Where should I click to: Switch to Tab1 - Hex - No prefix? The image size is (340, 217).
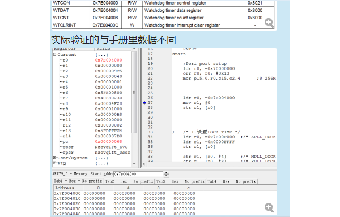tap(78, 181)
